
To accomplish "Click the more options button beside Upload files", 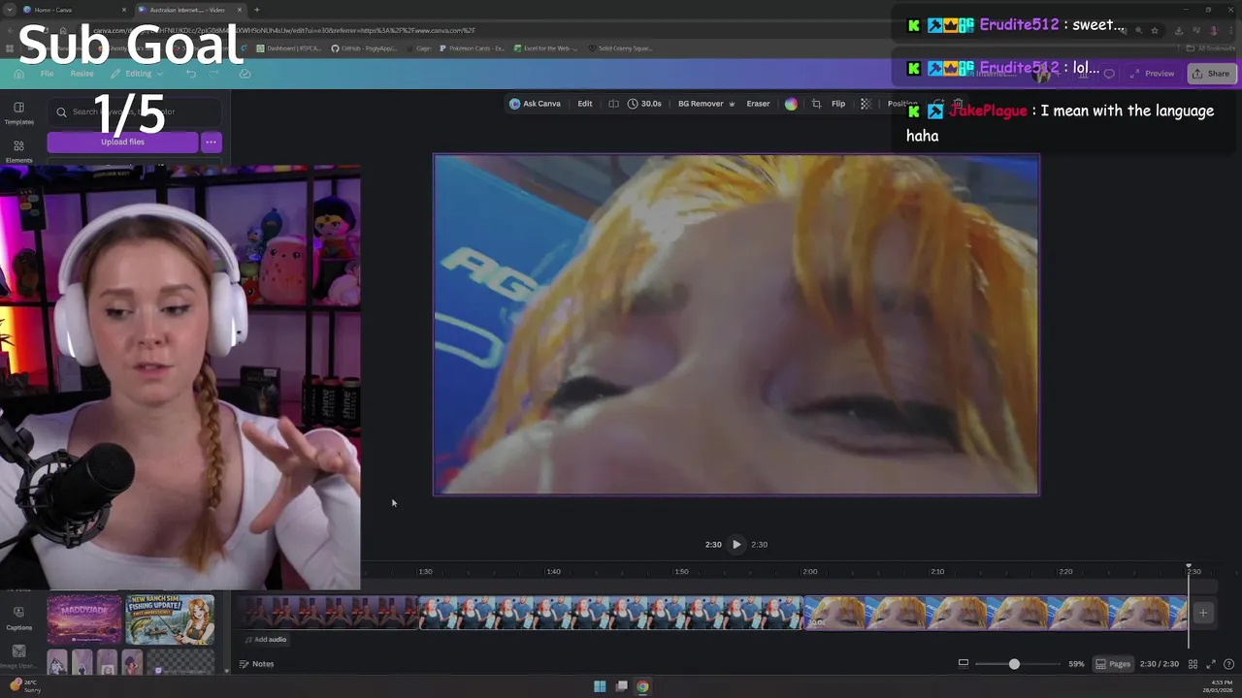I will [x=211, y=143].
